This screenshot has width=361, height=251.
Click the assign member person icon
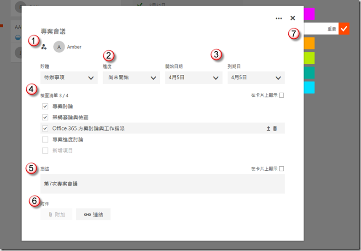pos(44,47)
